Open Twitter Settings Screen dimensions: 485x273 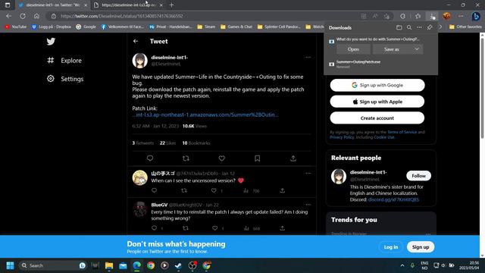(x=65, y=79)
